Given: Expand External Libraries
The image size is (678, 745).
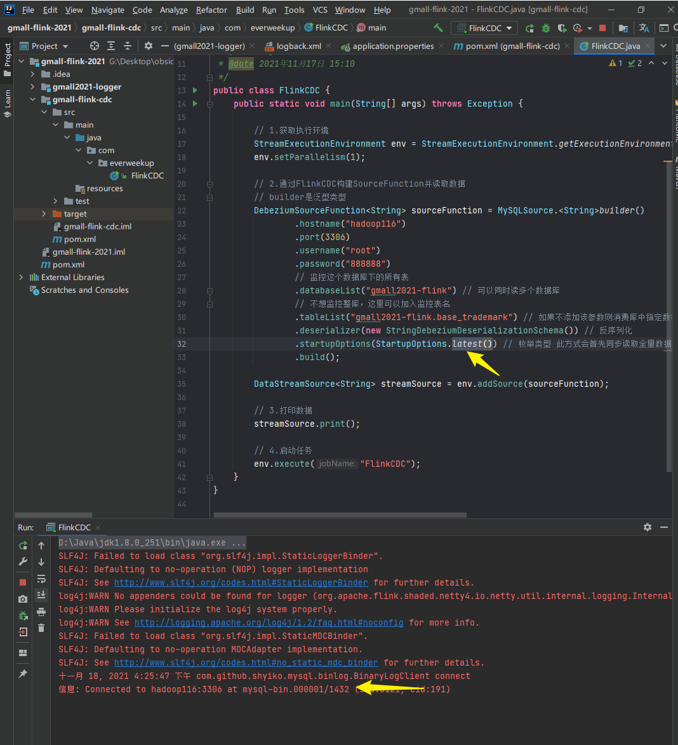Looking at the screenshot, I should tap(21, 277).
